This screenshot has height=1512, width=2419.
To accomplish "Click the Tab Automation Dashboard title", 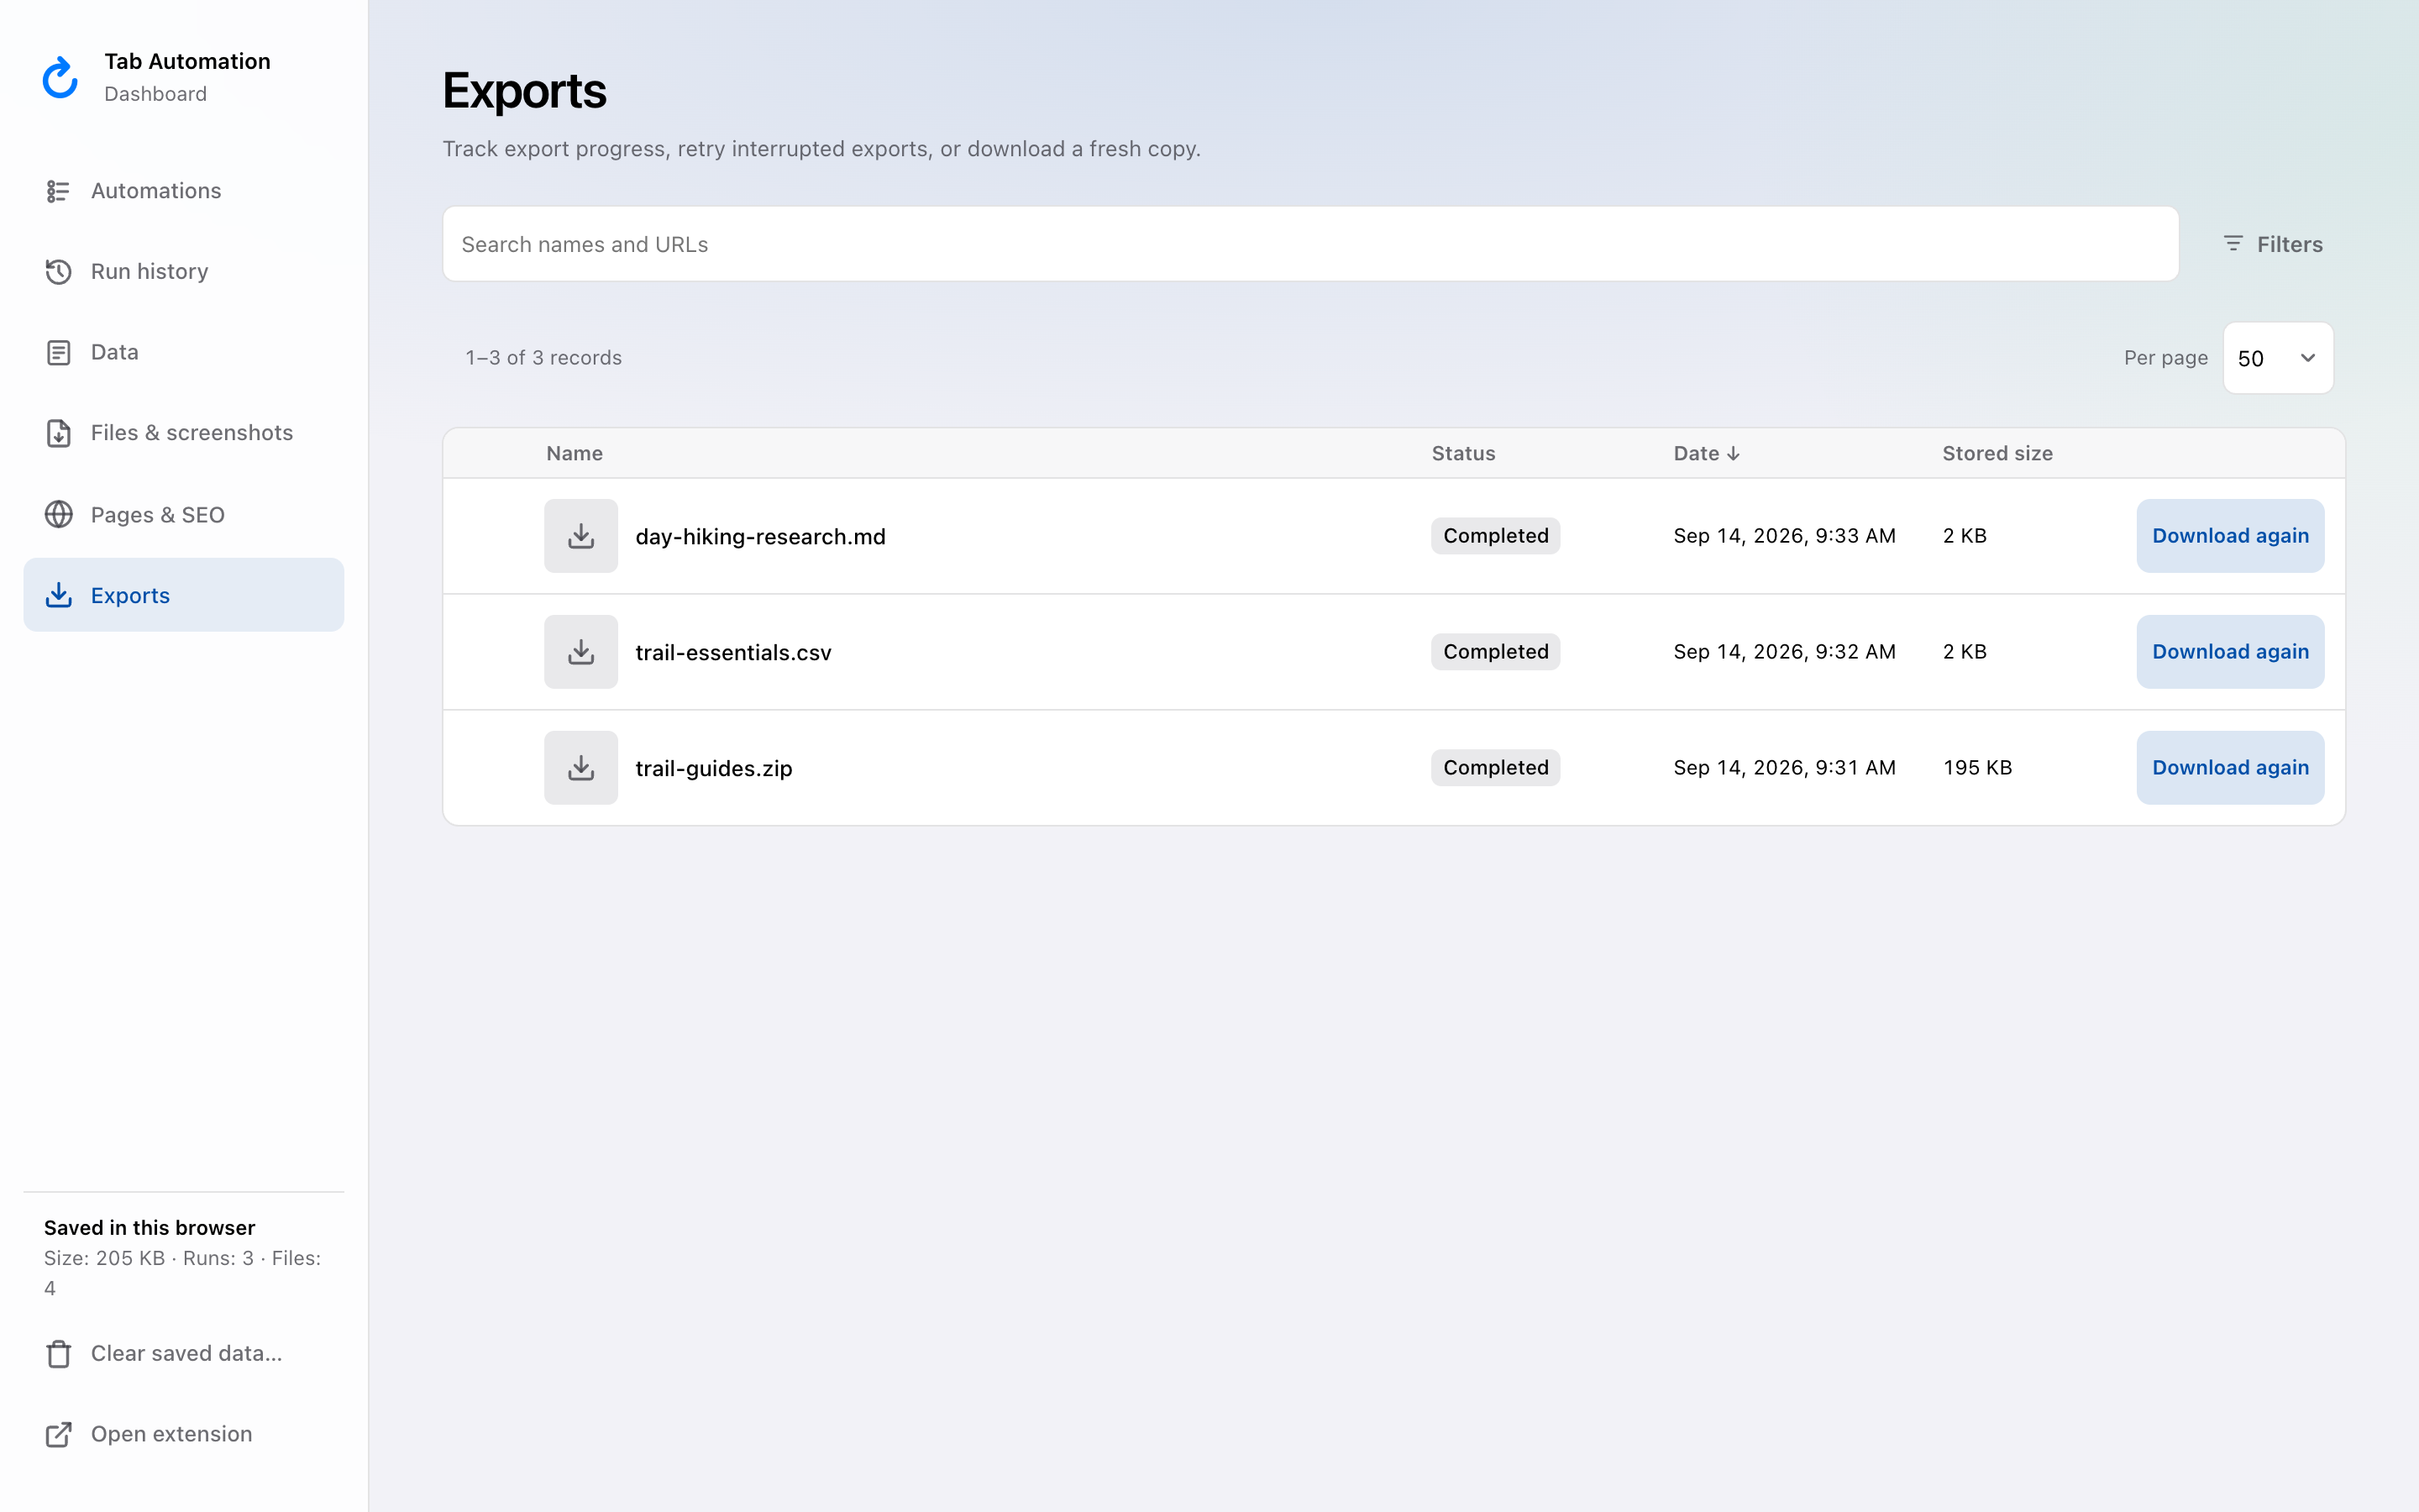I will coord(187,77).
